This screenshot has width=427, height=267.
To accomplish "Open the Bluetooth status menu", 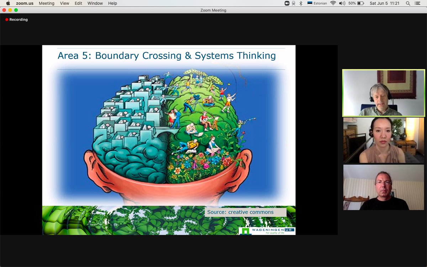I will pyautogui.click(x=301, y=3).
